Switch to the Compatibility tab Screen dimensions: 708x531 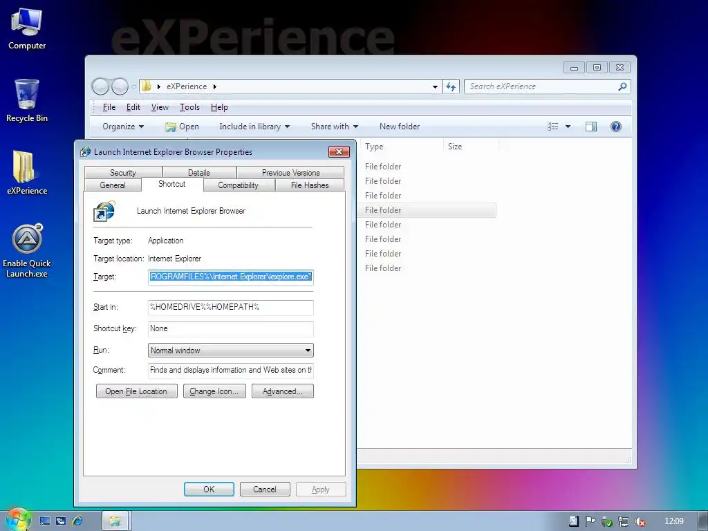click(238, 185)
